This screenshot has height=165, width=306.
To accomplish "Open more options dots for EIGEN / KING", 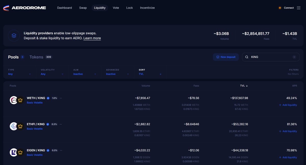I will click(61, 150).
